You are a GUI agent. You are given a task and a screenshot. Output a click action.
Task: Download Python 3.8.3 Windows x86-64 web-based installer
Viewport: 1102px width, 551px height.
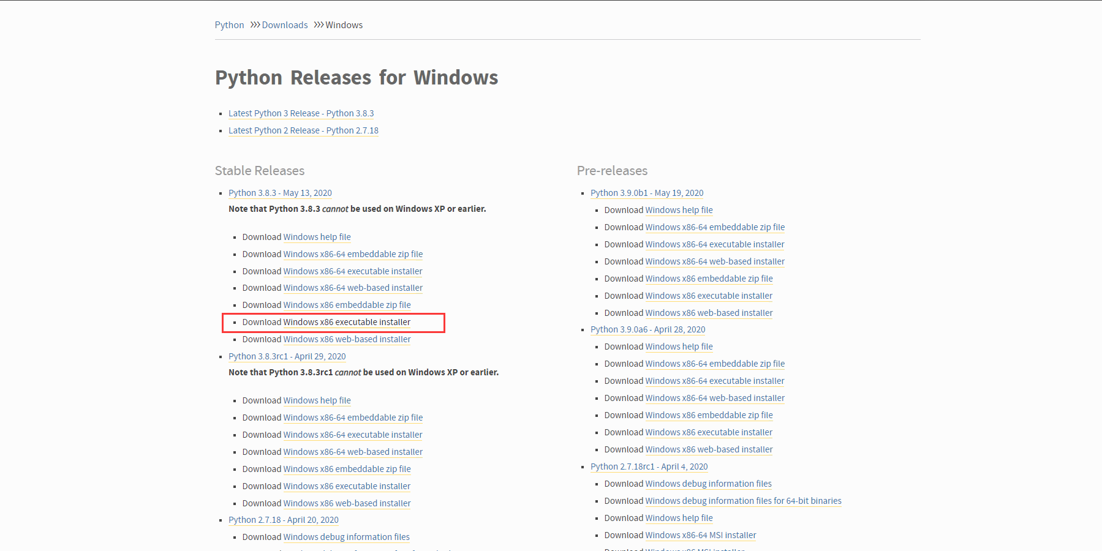(353, 288)
